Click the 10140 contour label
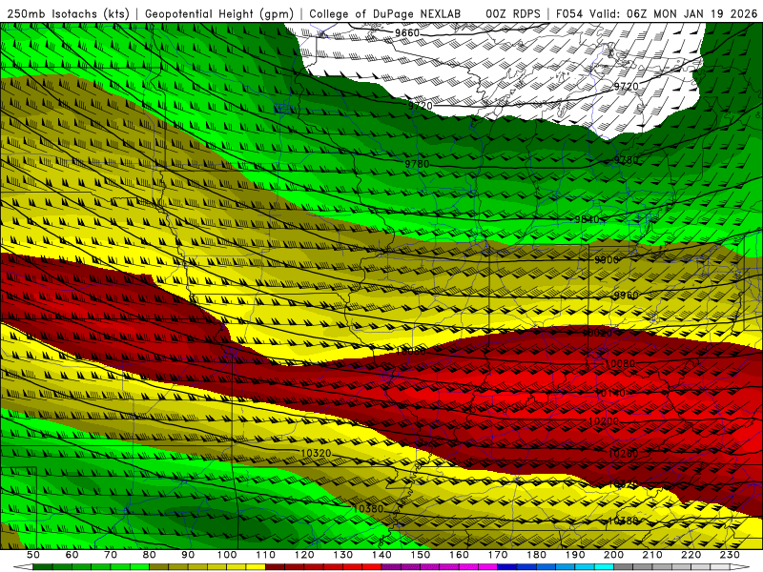 pyautogui.click(x=610, y=393)
